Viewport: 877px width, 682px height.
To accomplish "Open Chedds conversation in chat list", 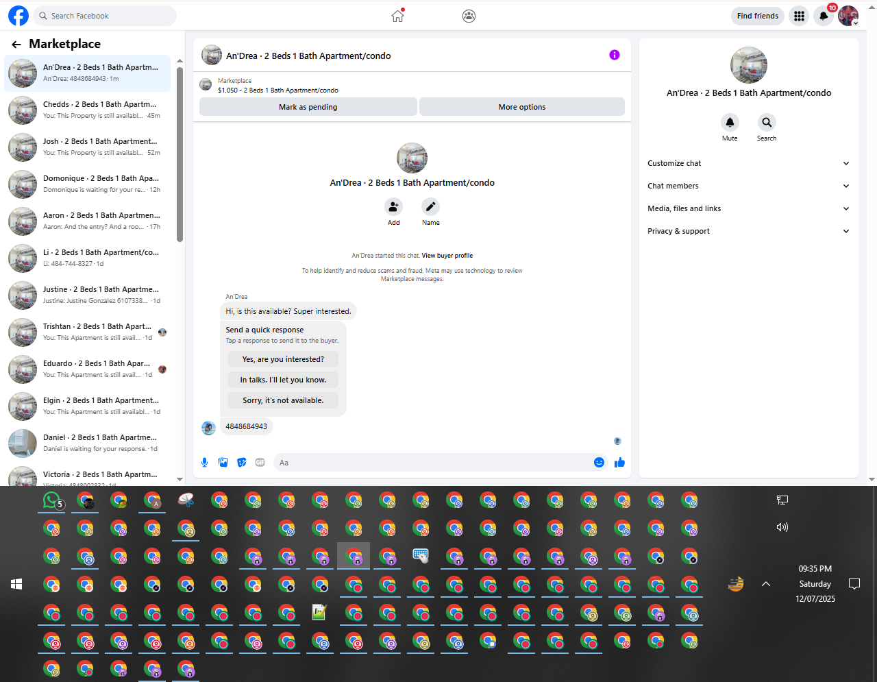I will pyautogui.click(x=88, y=110).
